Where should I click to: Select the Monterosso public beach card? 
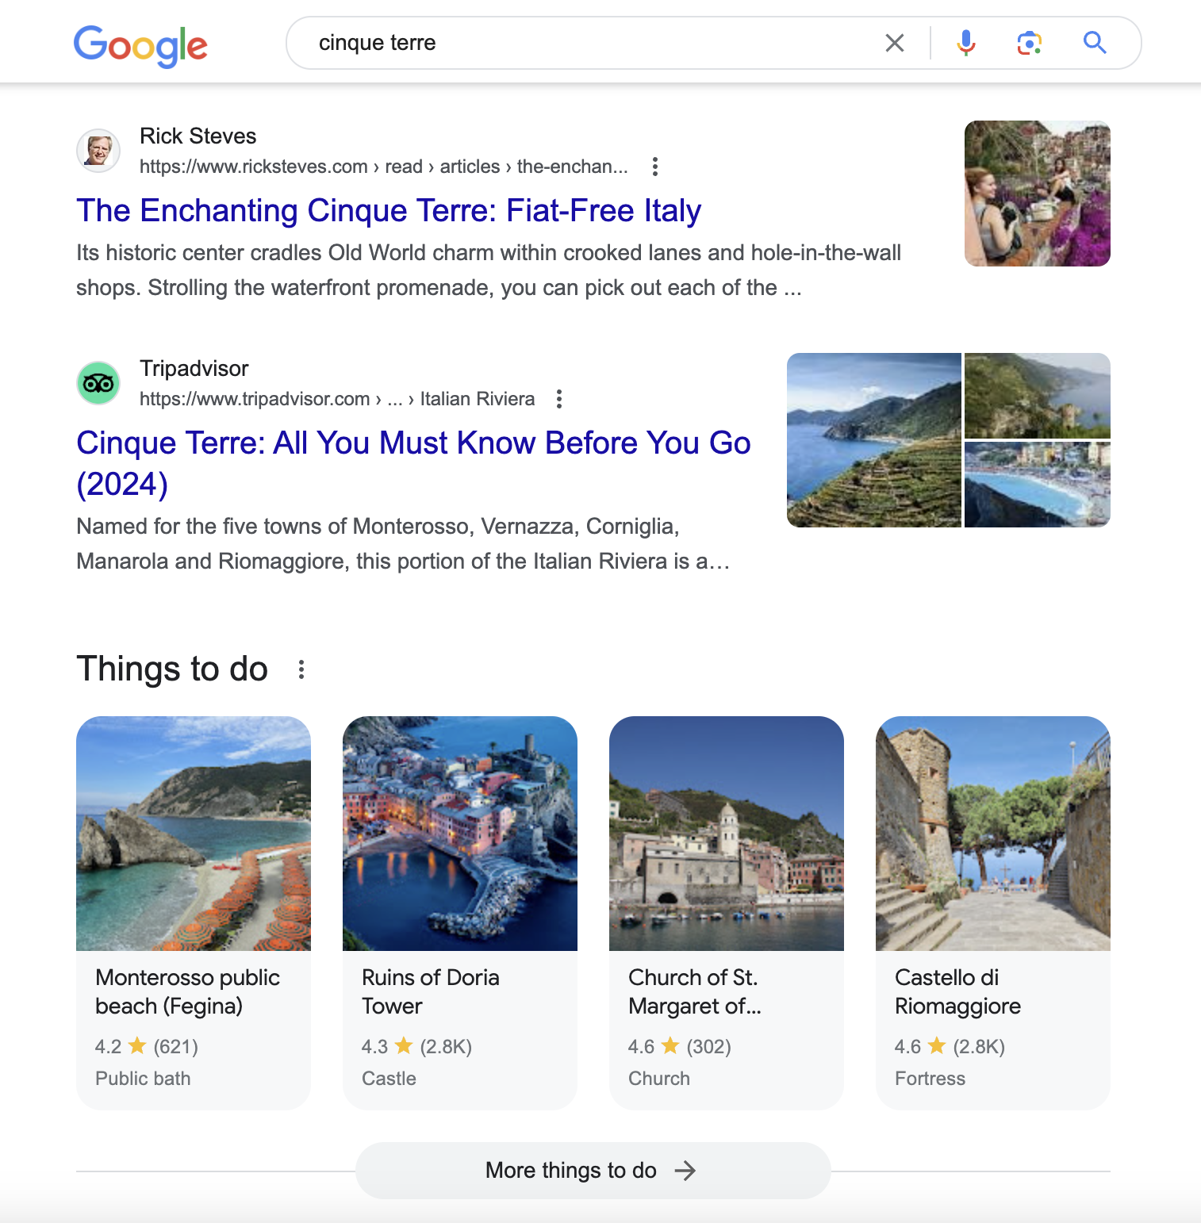click(193, 912)
